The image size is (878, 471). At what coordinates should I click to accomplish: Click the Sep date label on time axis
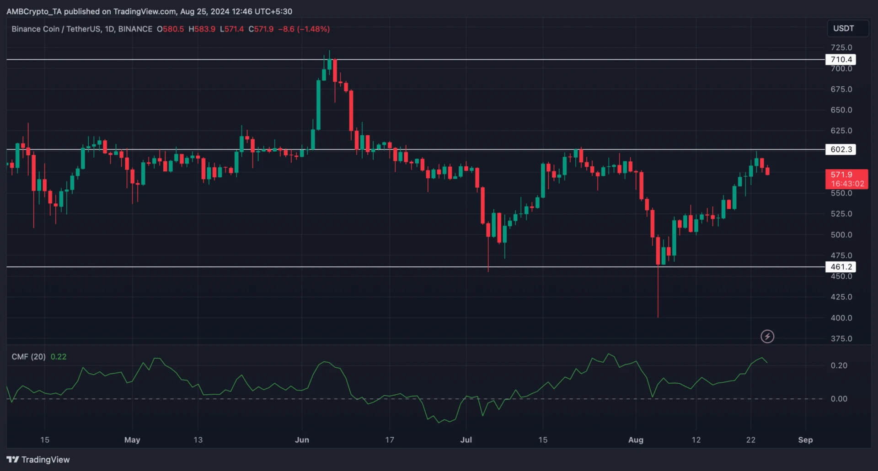coord(805,440)
